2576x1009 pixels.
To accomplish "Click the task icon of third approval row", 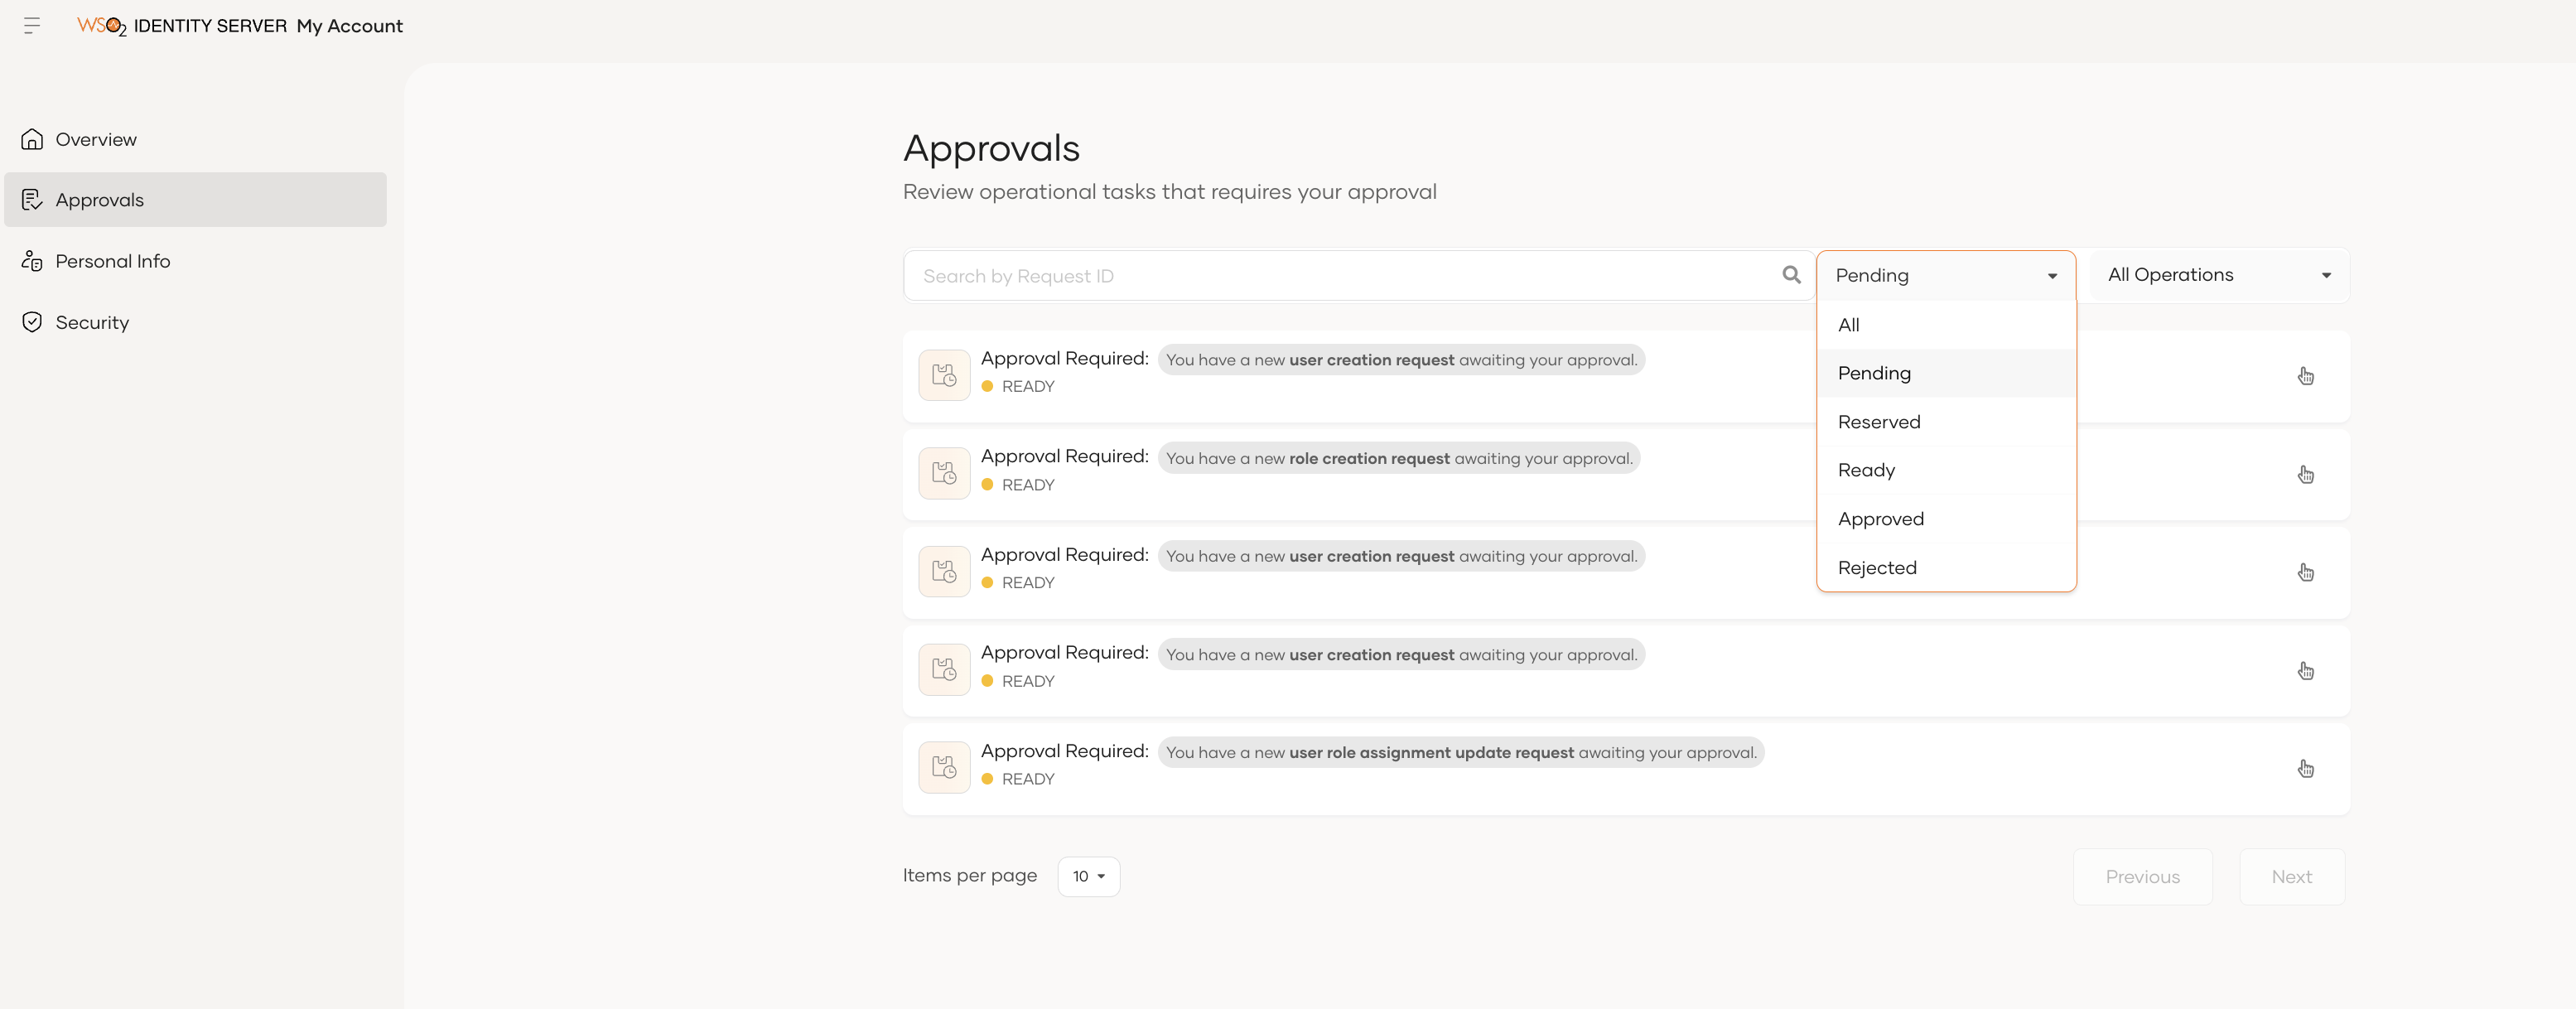I will (x=944, y=571).
